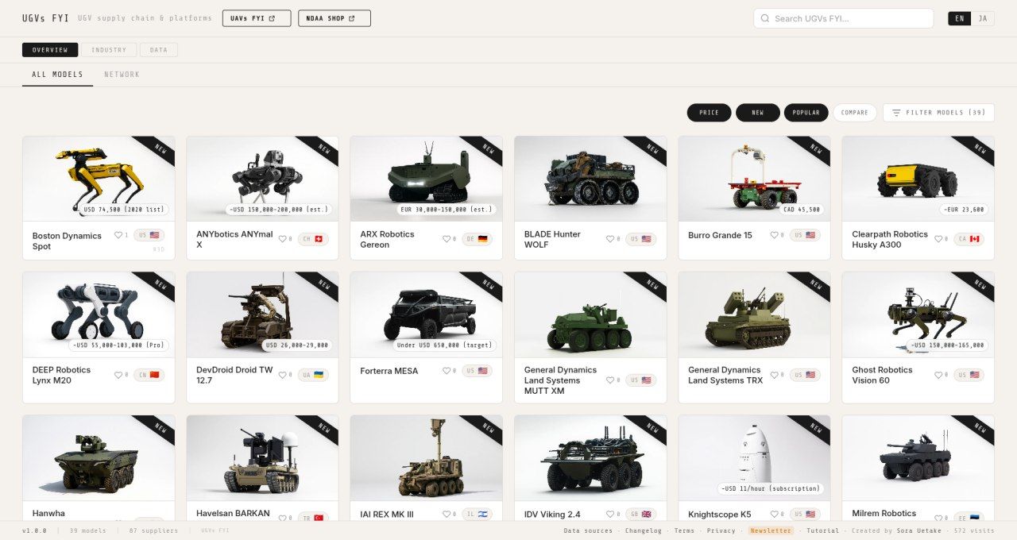Click the BLADE Hunter WOLF title
Screen dimensions: 1017x540
(552, 239)
